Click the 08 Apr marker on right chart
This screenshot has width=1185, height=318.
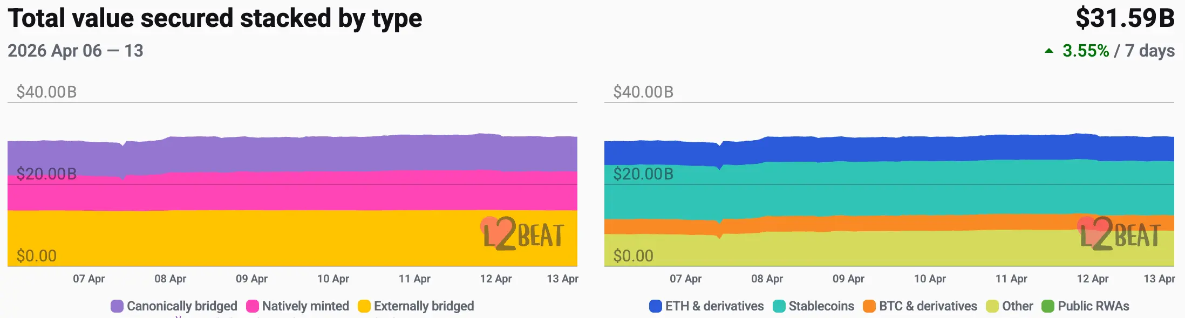pyautogui.click(x=767, y=279)
